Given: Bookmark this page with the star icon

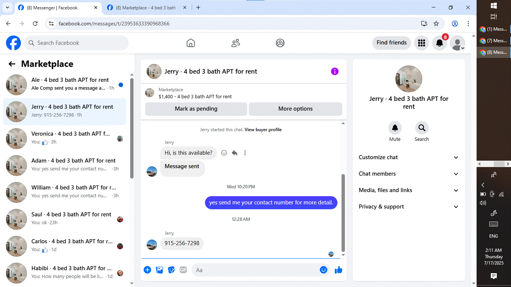Looking at the screenshot, I should click(x=436, y=24).
